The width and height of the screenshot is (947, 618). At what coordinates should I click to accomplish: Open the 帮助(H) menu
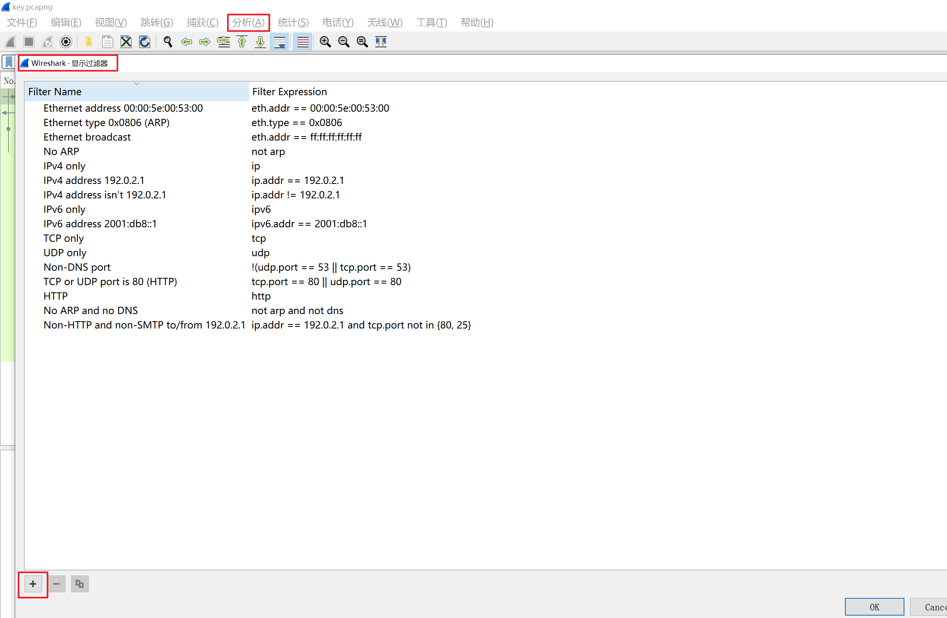coord(477,22)
